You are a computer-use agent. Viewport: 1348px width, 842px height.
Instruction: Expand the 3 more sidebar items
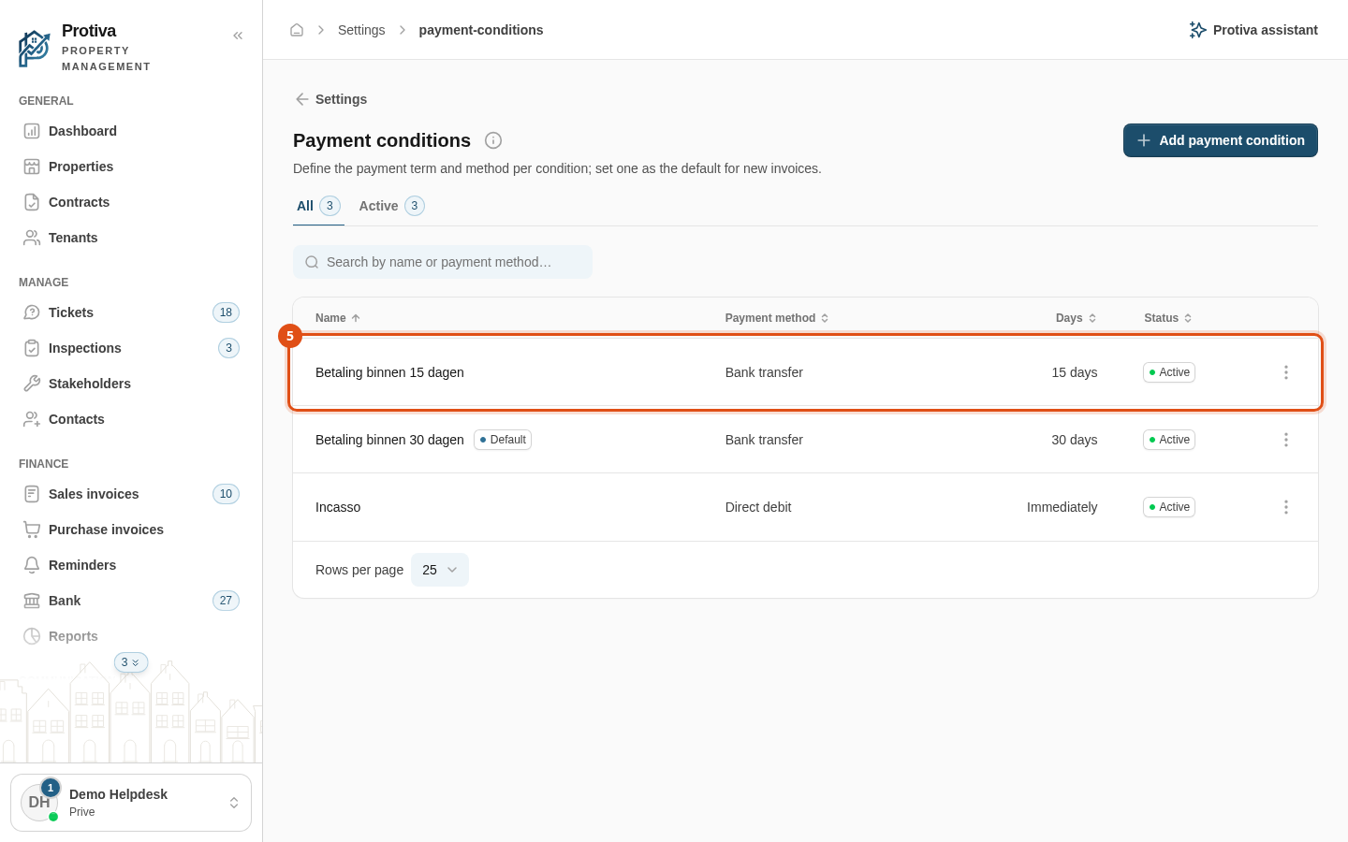(131, 662)
